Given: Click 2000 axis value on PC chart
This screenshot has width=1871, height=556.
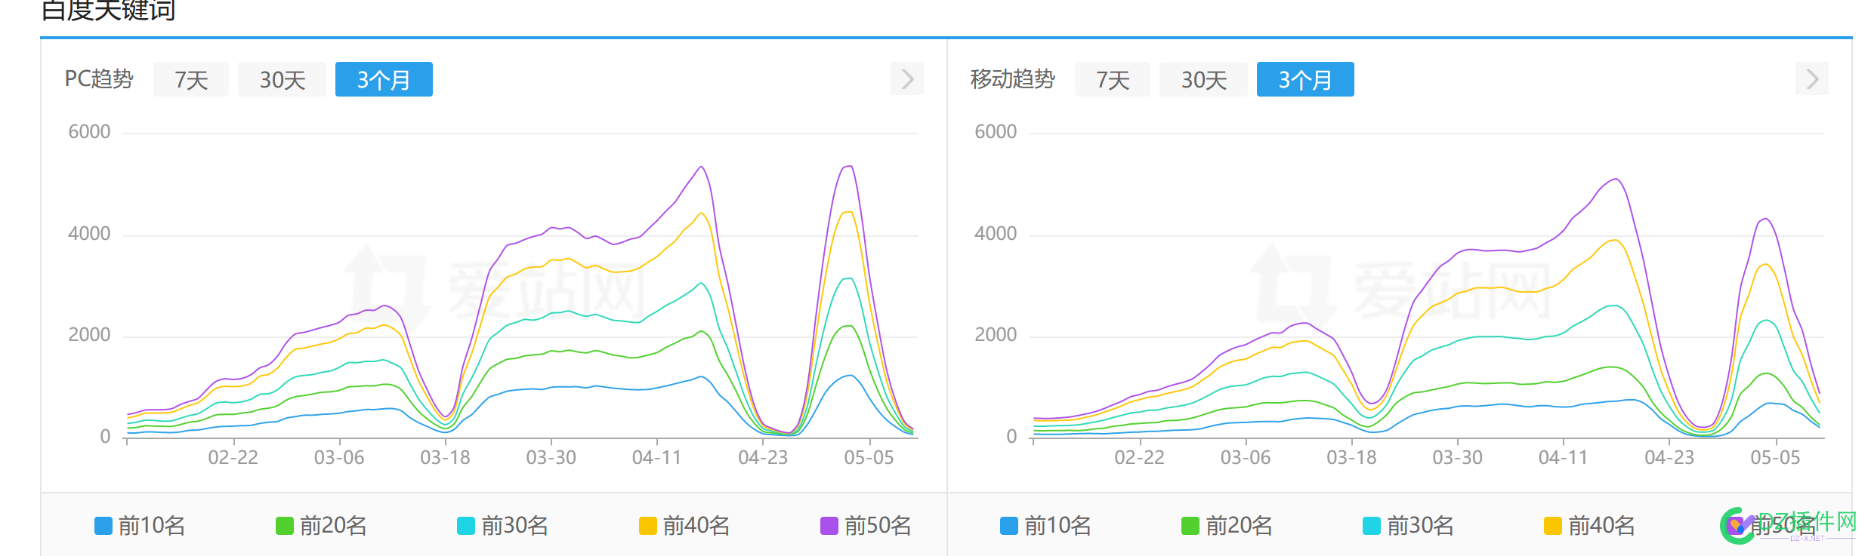Looking at the screenshot, I should click(x=89, y=335).
